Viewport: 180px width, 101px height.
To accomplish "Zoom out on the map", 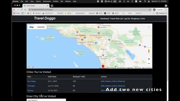I will tap(149, 64).
